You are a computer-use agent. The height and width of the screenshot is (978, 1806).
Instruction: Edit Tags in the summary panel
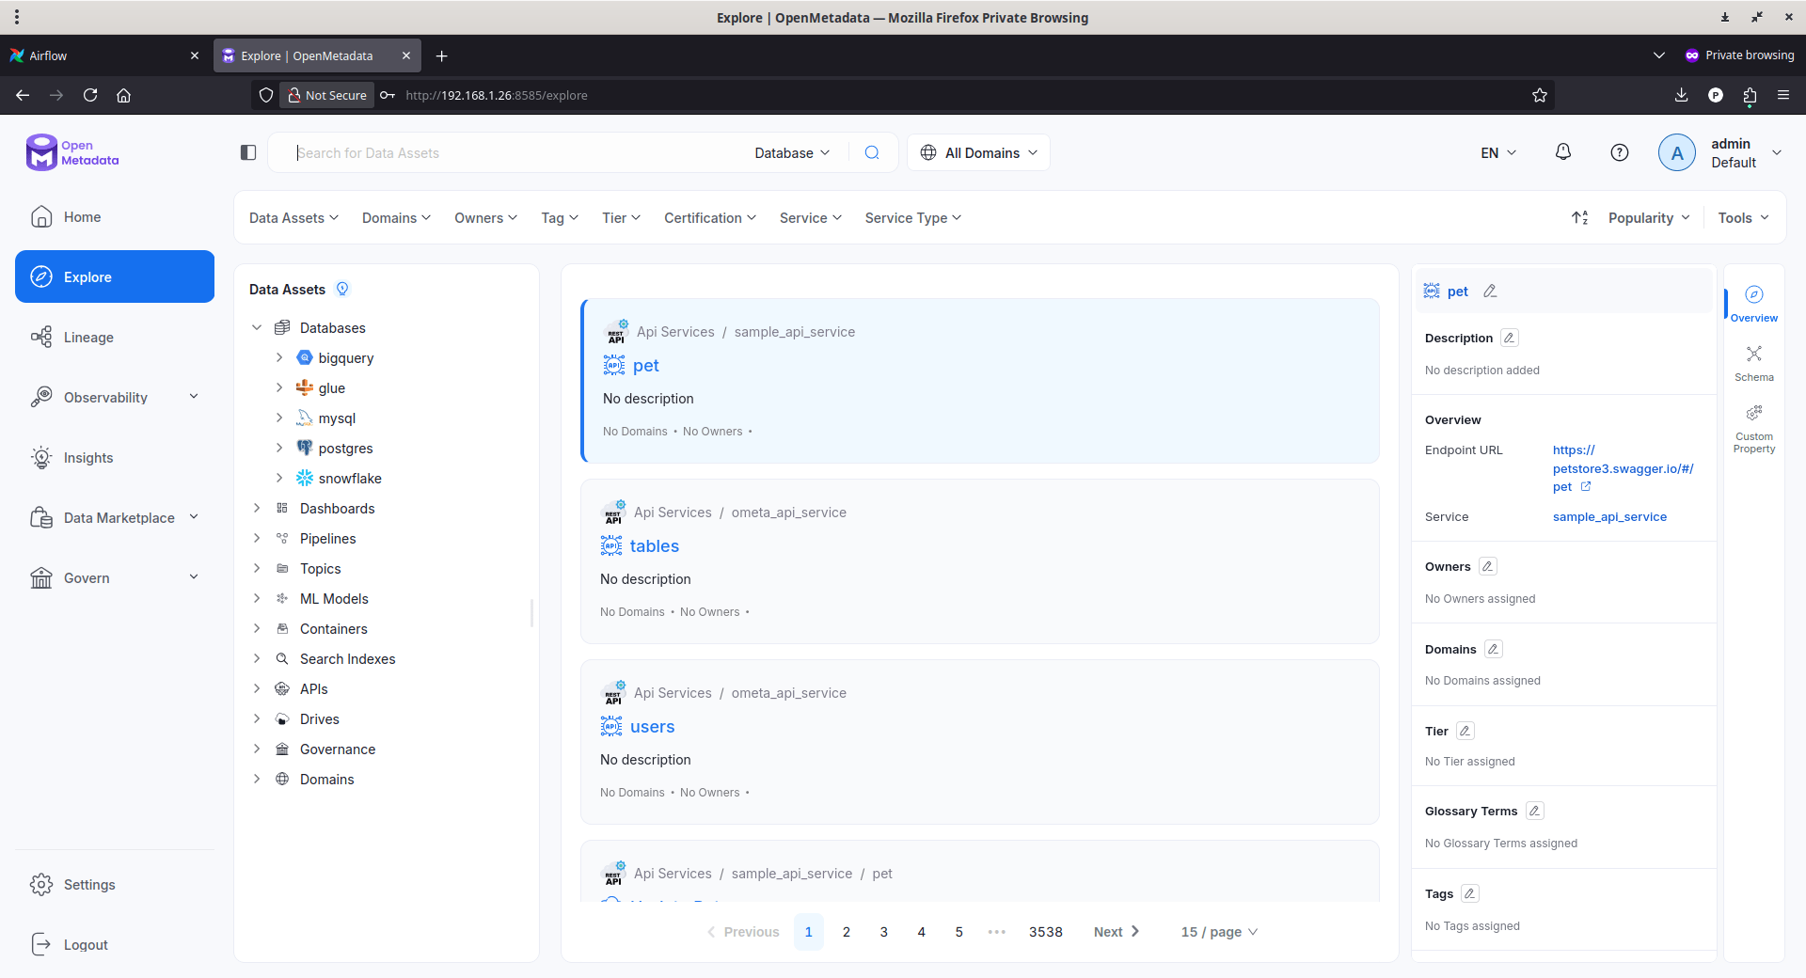[1470, 893]
